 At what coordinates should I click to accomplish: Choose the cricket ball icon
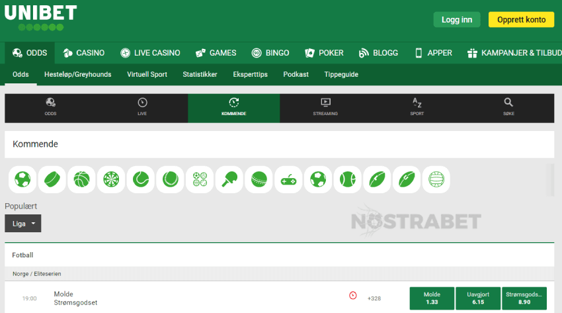coord(259,179)
